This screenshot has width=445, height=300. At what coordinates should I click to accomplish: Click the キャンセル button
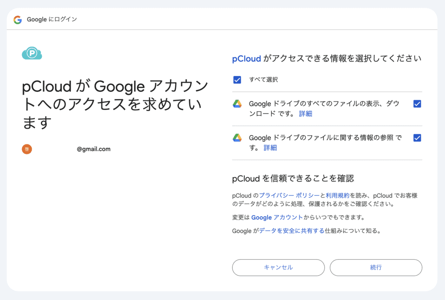279,267
